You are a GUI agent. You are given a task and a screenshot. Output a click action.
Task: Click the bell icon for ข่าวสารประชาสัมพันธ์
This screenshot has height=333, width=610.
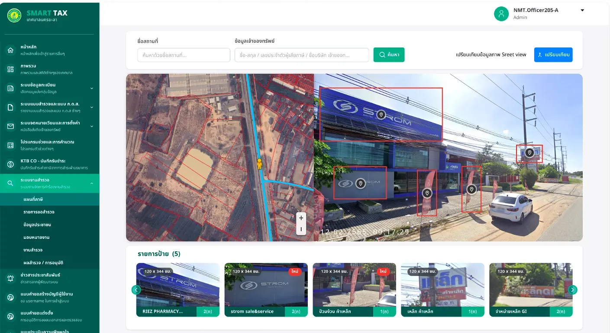point(11,279)
